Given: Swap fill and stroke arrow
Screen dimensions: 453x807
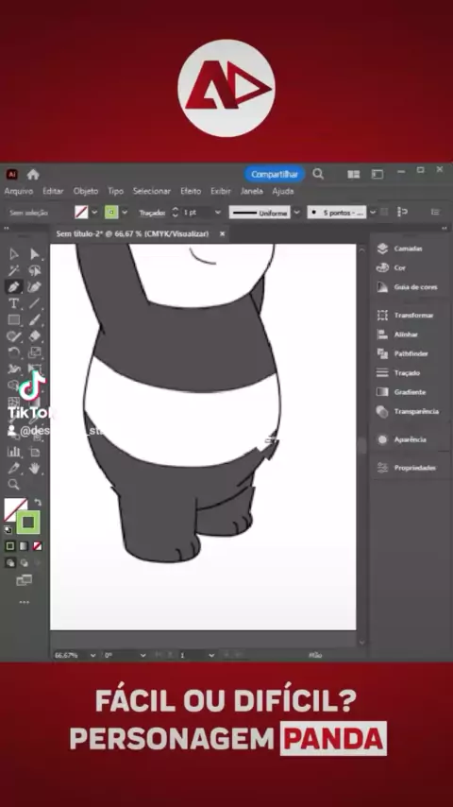Looking at the screenshot, I should [38, 503].
